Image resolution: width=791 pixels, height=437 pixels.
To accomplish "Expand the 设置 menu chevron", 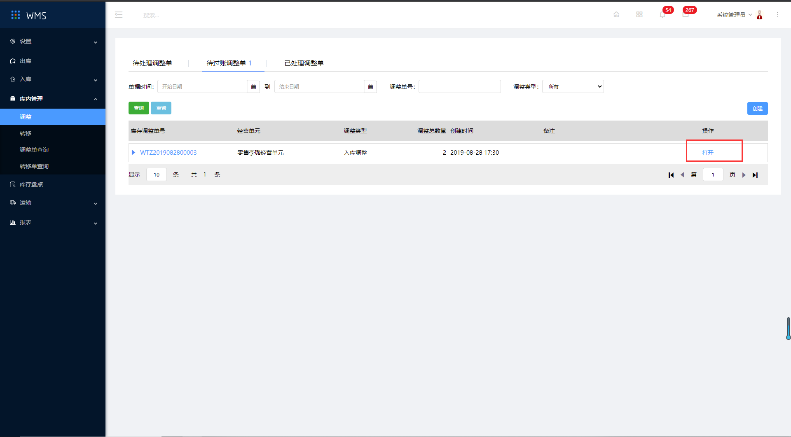I will point(96,42).
